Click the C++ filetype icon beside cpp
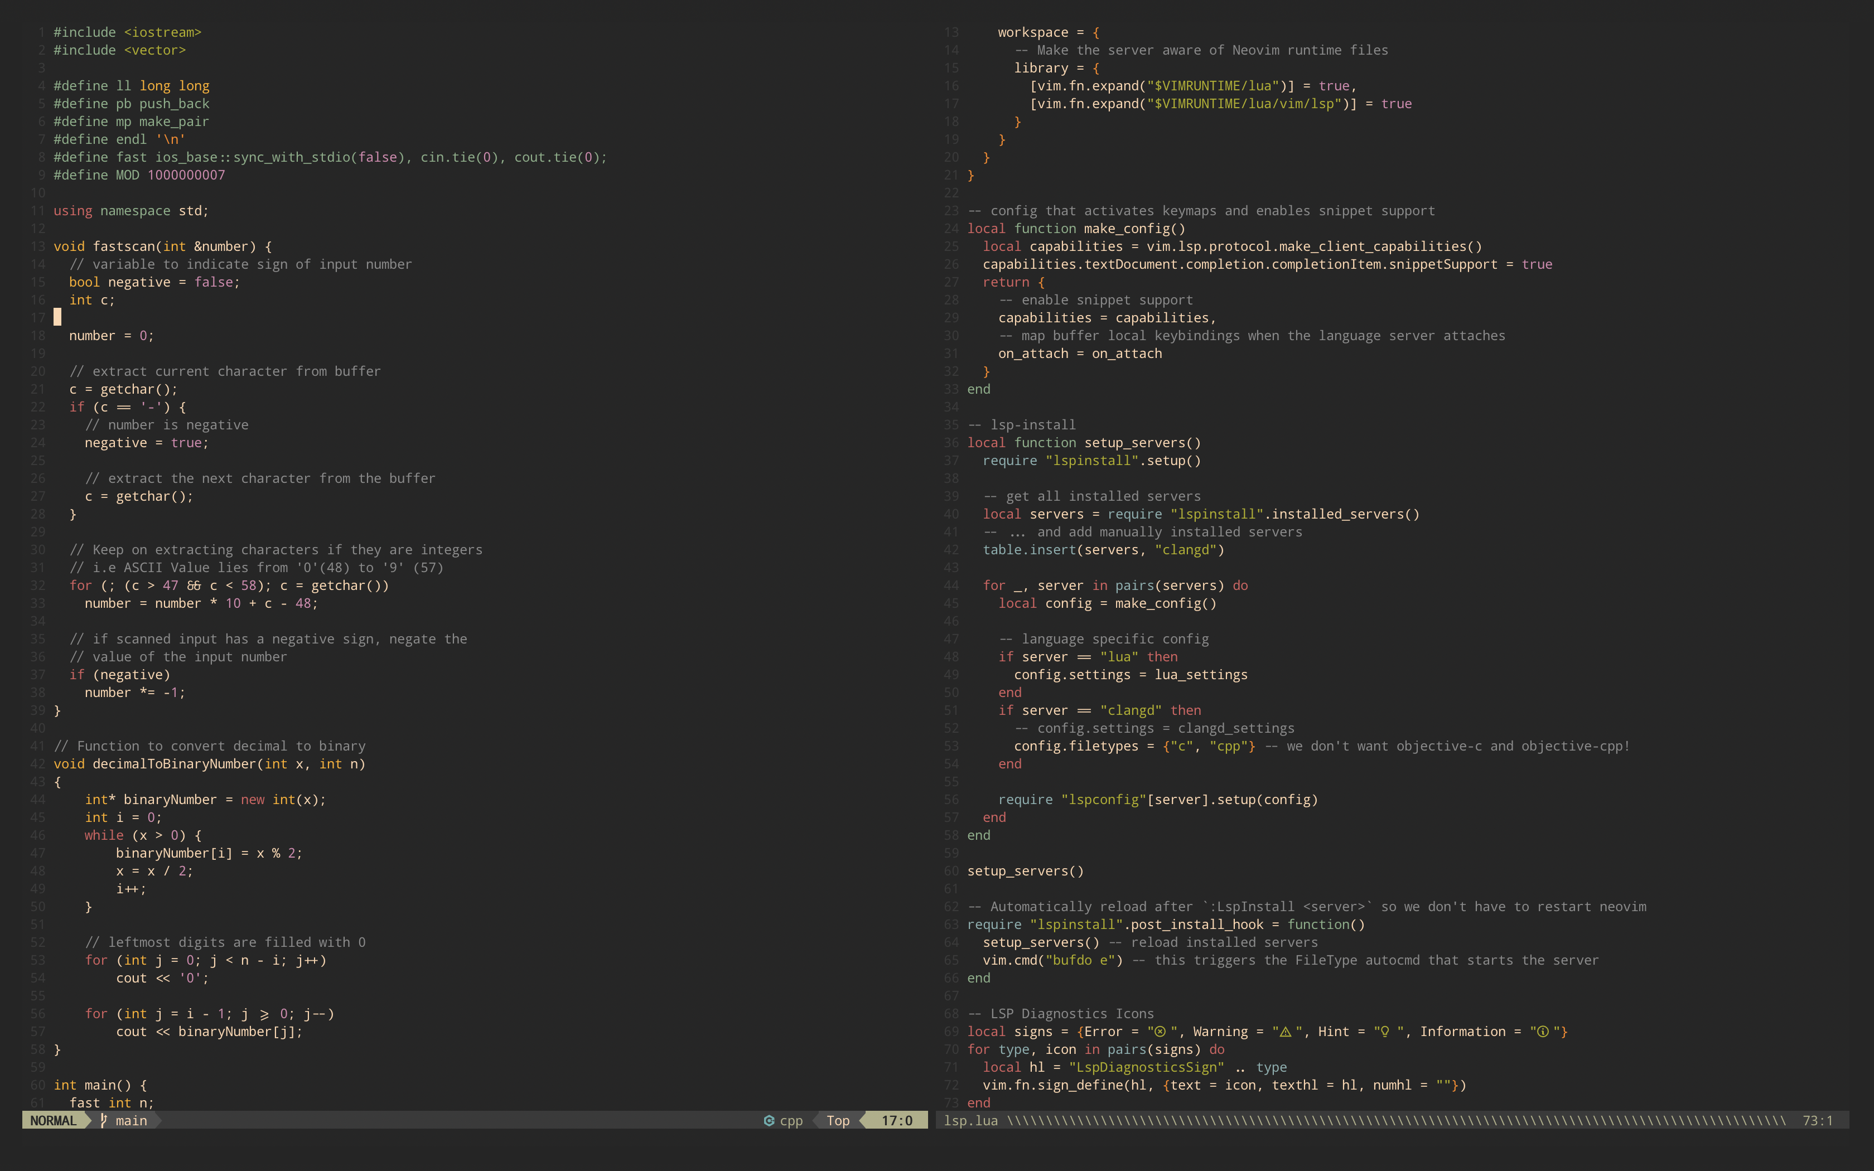 pyautogui.click(x=769, y=1121)
